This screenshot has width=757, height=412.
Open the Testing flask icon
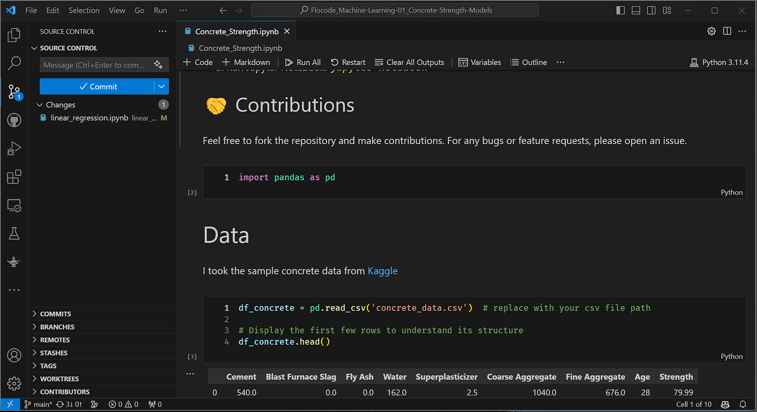click(x=14, y=234)
